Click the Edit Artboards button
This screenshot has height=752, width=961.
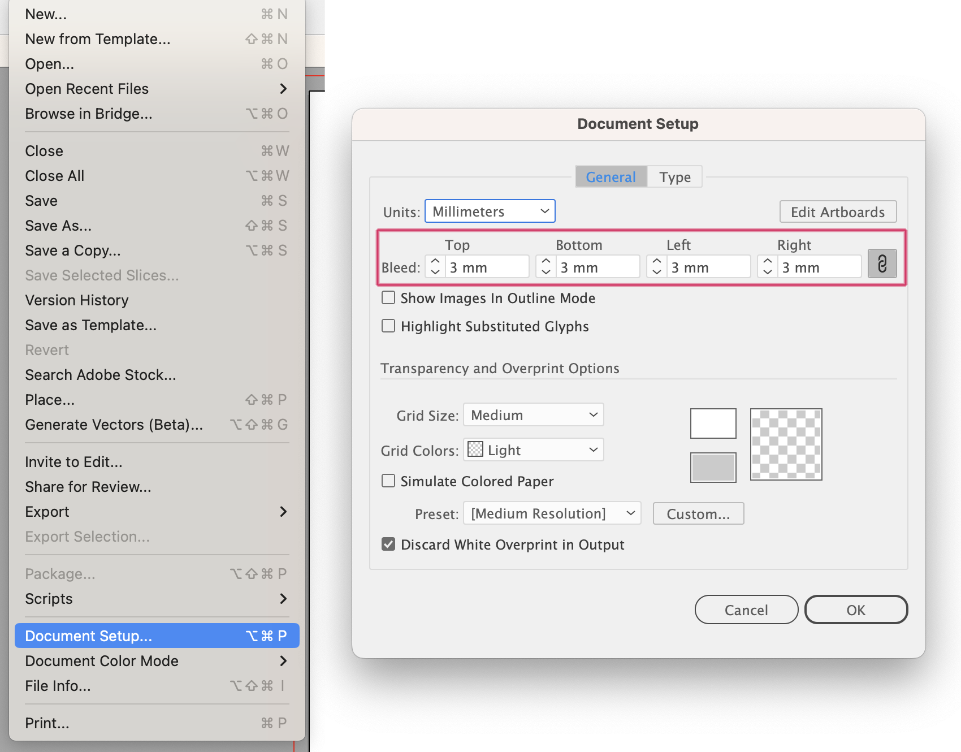pyautogui.click(x=838, y=211)
